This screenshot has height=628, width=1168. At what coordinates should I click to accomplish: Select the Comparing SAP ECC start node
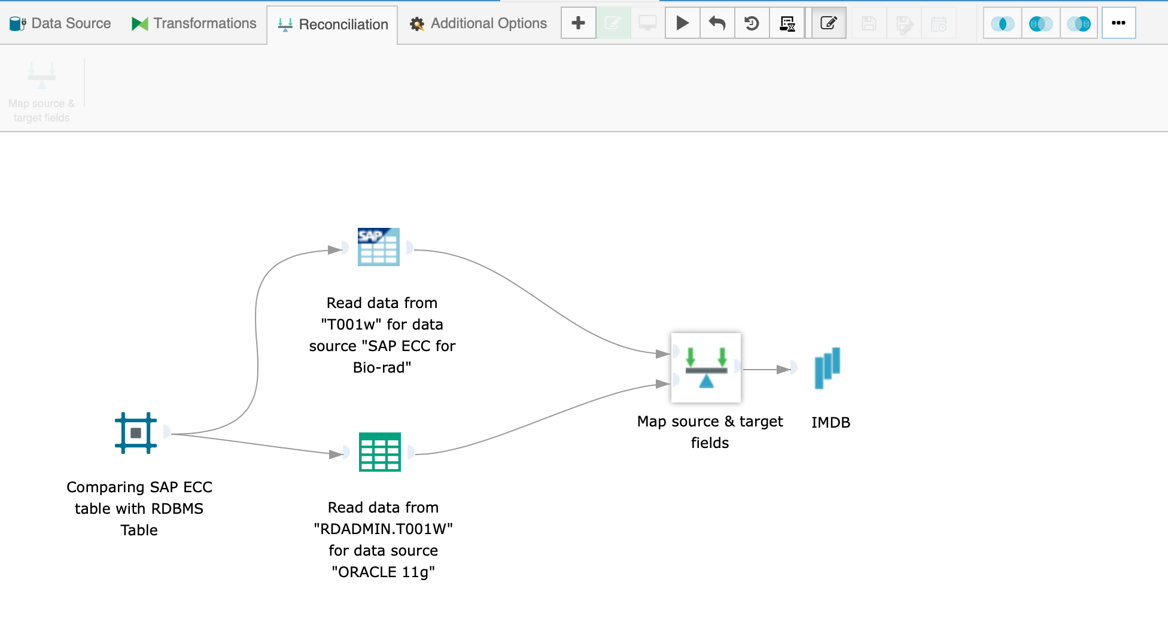pyautogui.click(x=136, y=432)
